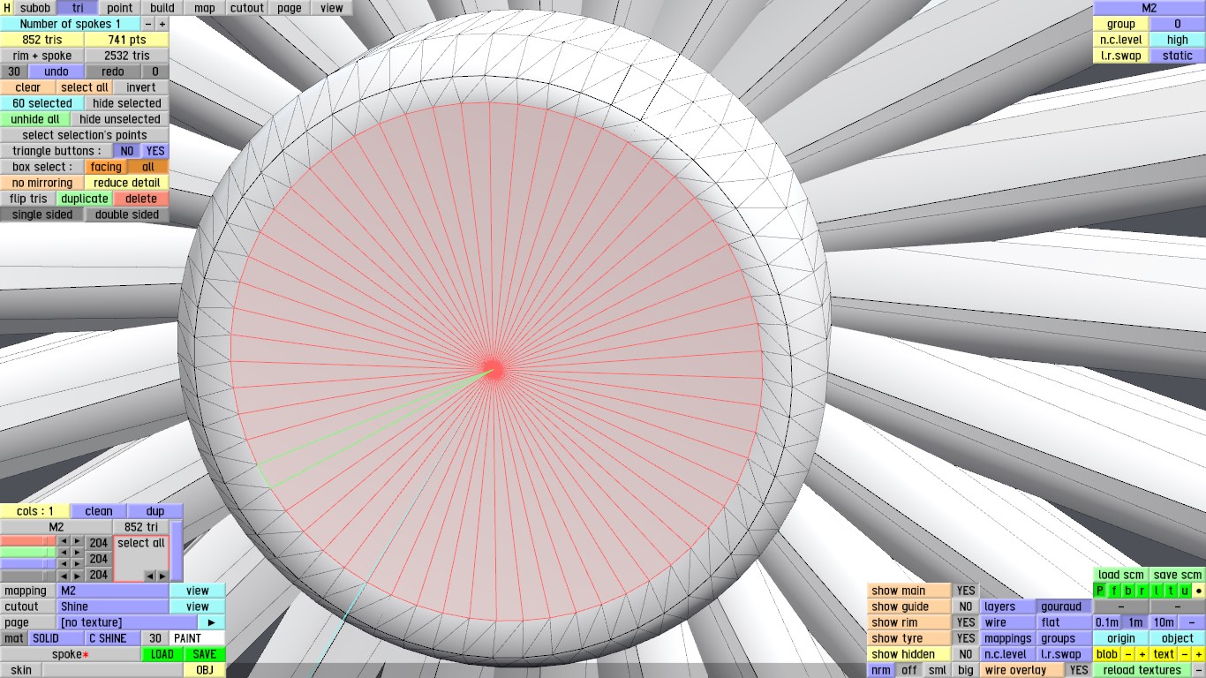Click the right arrow inside the colour preview box

click(x=161, y=576)
